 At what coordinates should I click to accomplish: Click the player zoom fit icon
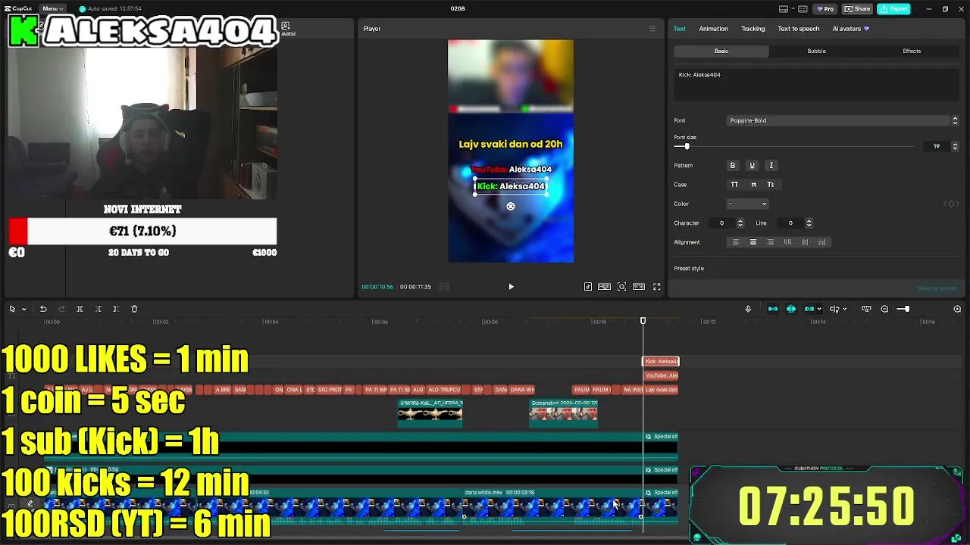(x=621, y=287)
